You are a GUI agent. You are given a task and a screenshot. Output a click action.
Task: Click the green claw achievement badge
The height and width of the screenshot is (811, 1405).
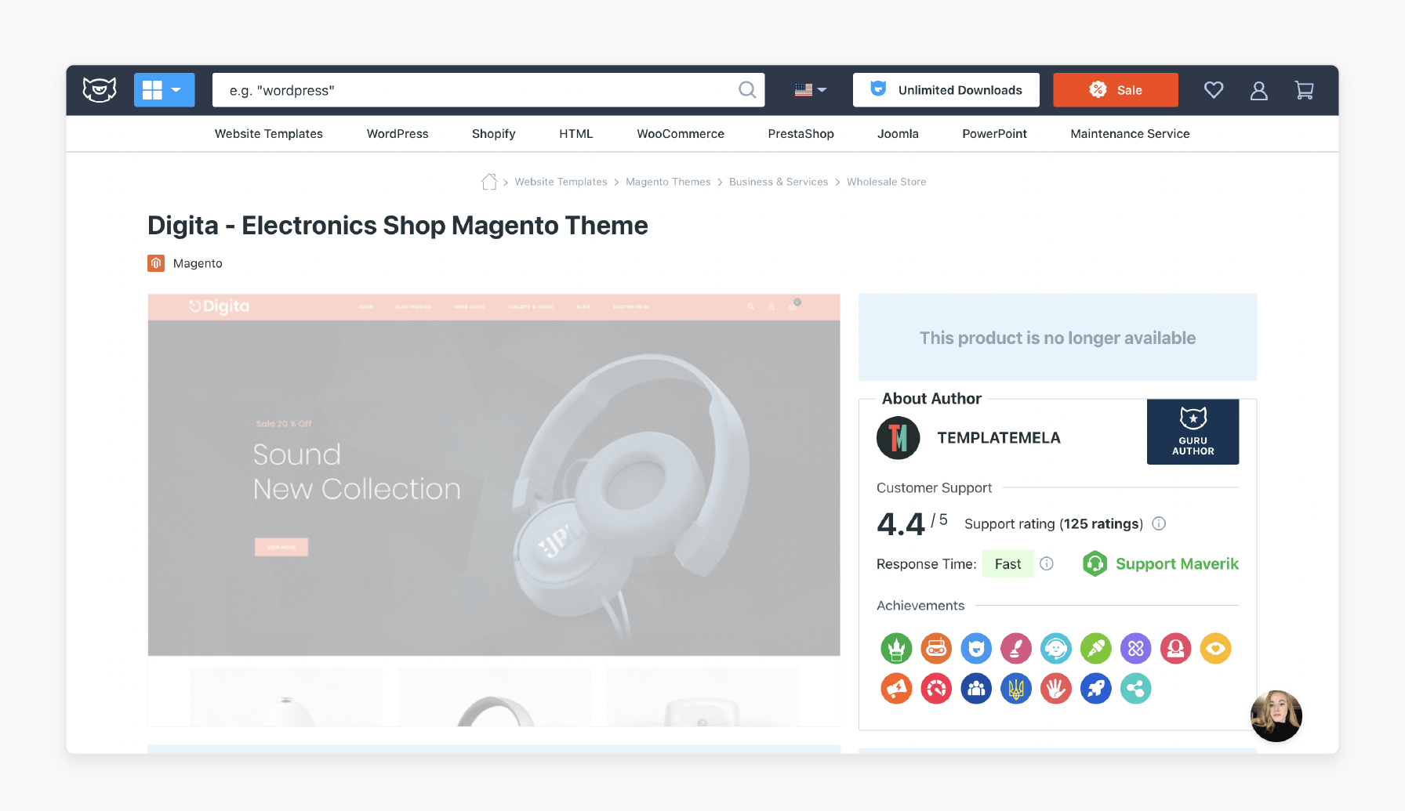pyautogui.click(x=896, y=649)
